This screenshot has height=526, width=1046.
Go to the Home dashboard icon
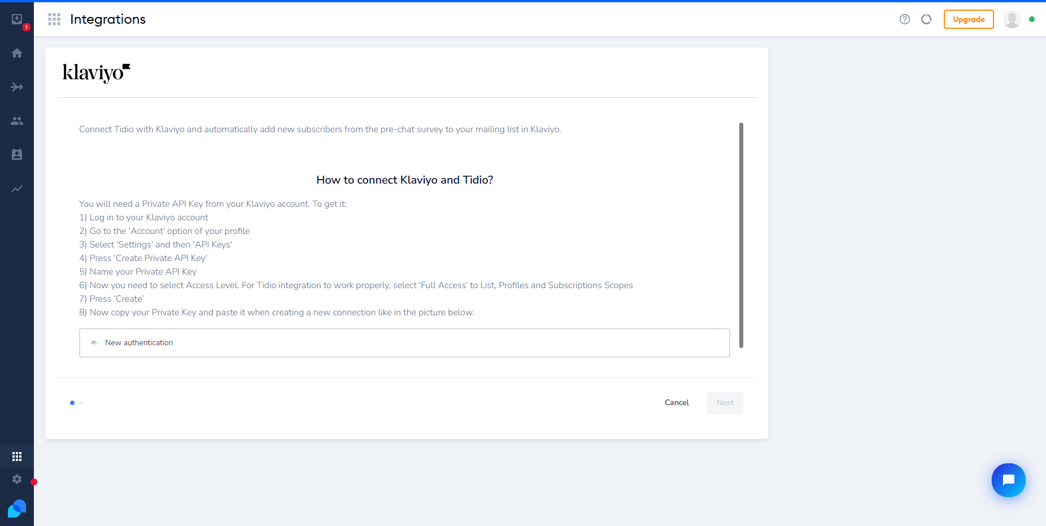17,53
